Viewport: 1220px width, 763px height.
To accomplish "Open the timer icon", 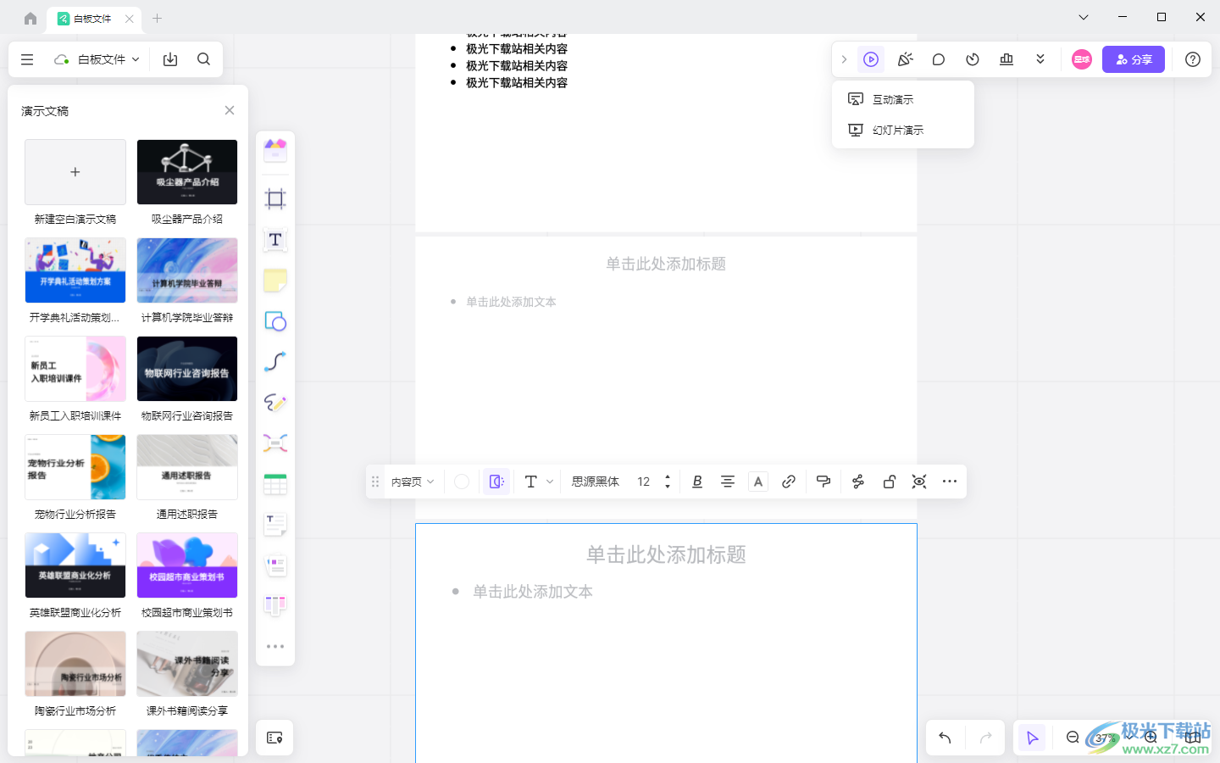I will (973, 59).
